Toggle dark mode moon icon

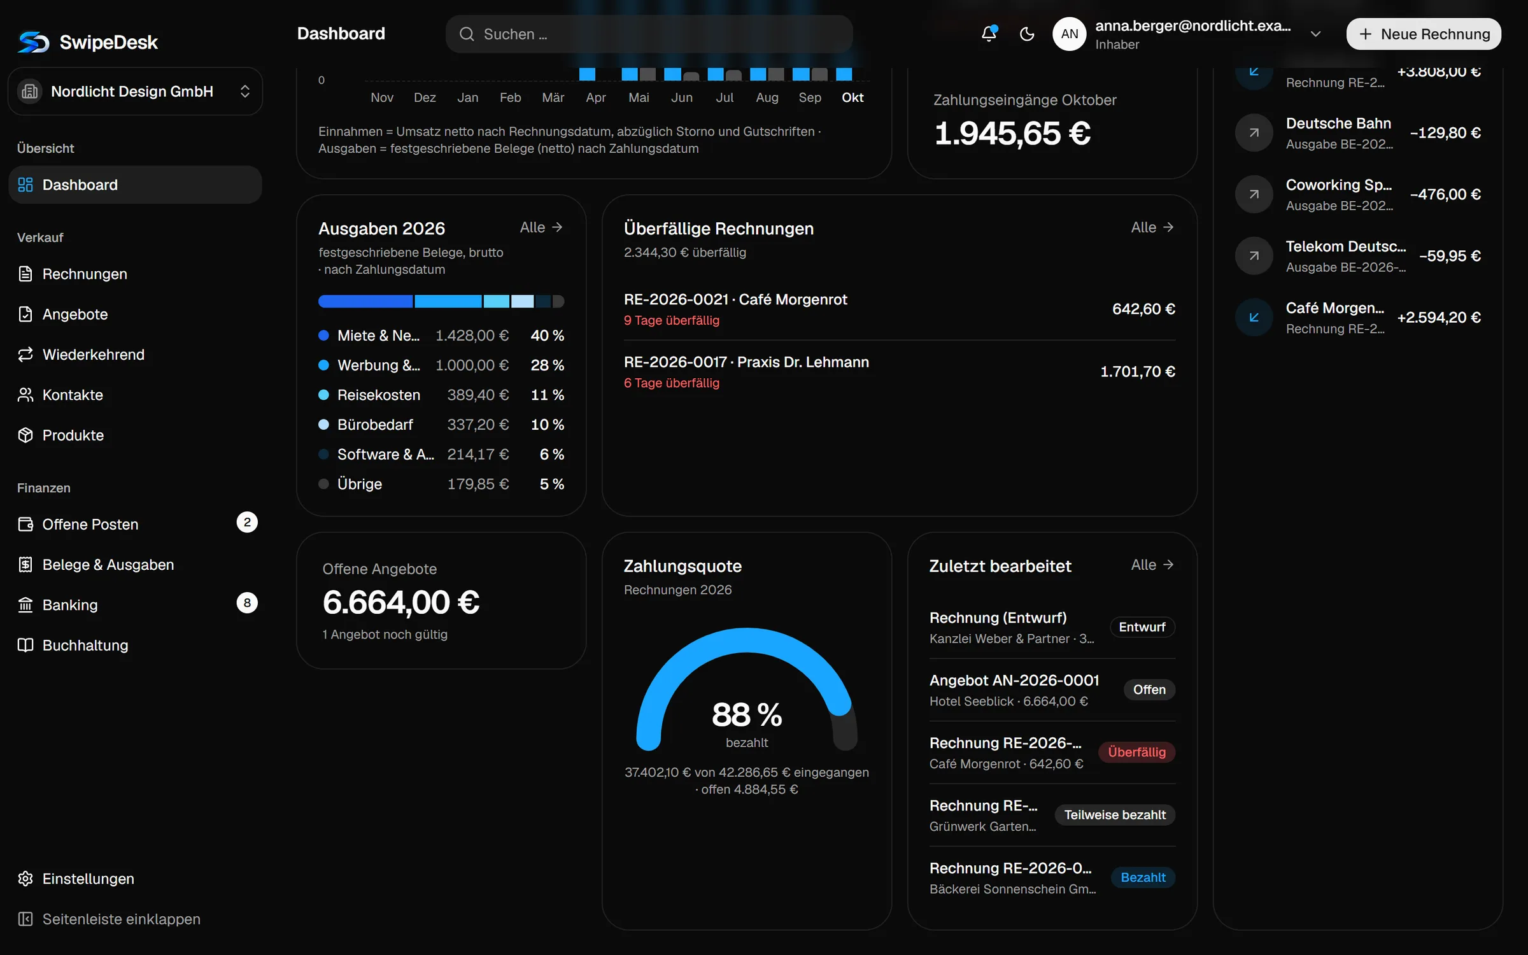(1027, 34)
